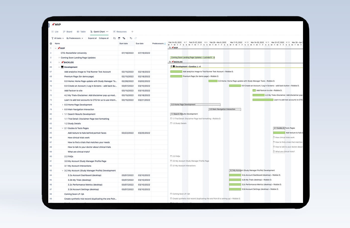The width and height of the screenshot is (350, 228).
Task: Click the Expand all button
Action: pos(92,38)
